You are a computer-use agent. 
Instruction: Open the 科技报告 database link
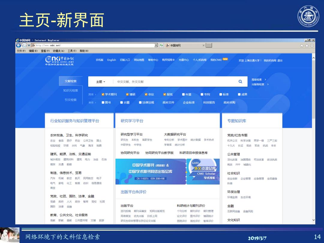(209, 103)
